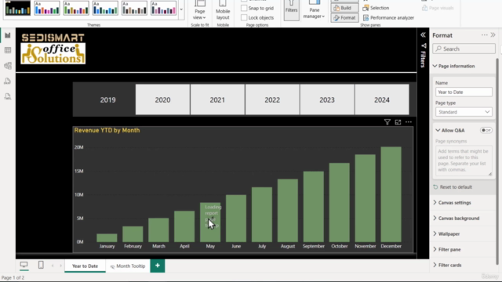The height and width of the screenshot is (282, 502).
Task: Click Build pane button
Action: (x=344, y=8)
